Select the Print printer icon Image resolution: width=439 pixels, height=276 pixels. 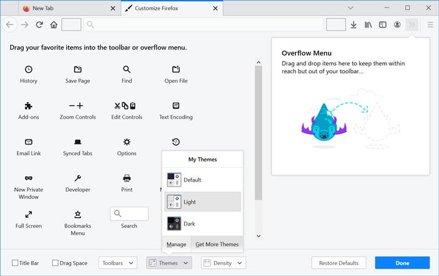click(127, 178)
